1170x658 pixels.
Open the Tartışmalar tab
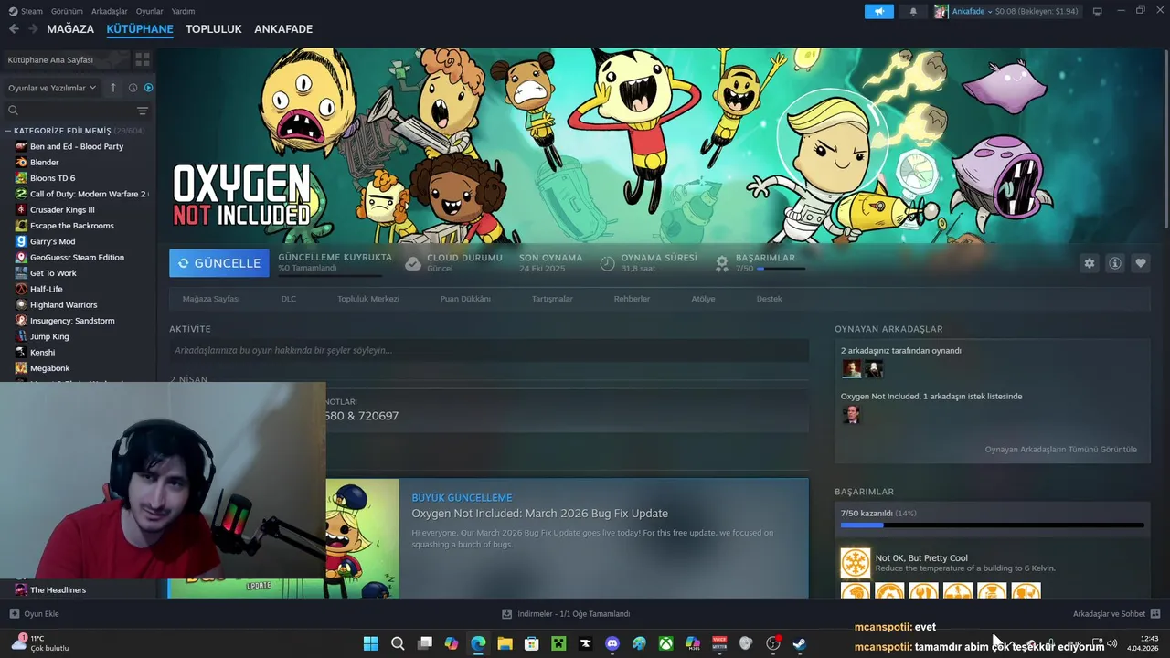(552, 299)
